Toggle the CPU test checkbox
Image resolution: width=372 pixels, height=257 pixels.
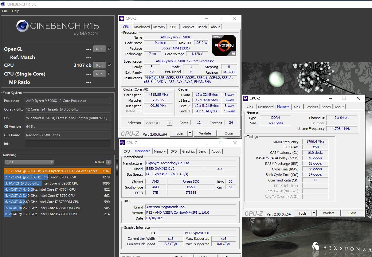pyautogui.click(x=110, y=65)
